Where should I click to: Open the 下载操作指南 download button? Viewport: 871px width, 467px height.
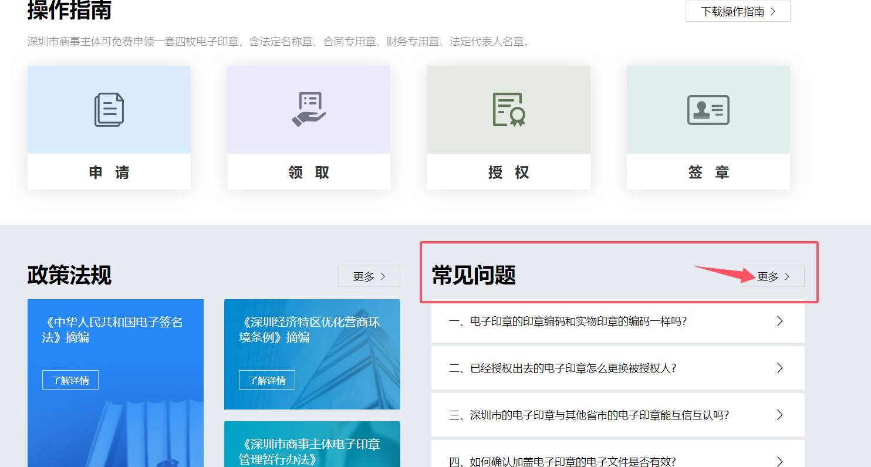tap(738, 11)
